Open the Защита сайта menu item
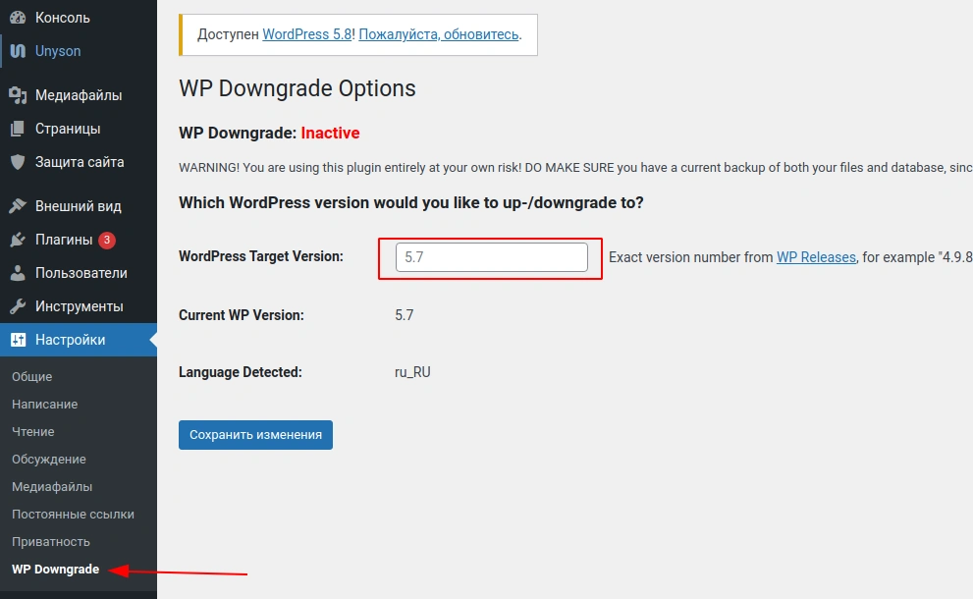Image resolution: width=973 pixels, height=599 pixels. tap(79, 162)
